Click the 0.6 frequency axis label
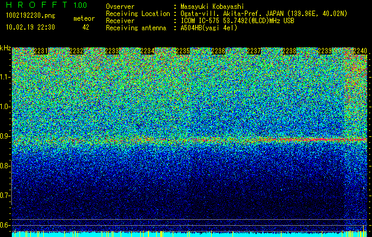The height and width of the screenshot is (237, 372). (x=5, y=225)
